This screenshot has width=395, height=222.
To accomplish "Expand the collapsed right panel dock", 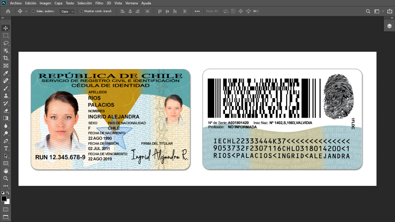I will coord(392,18).
